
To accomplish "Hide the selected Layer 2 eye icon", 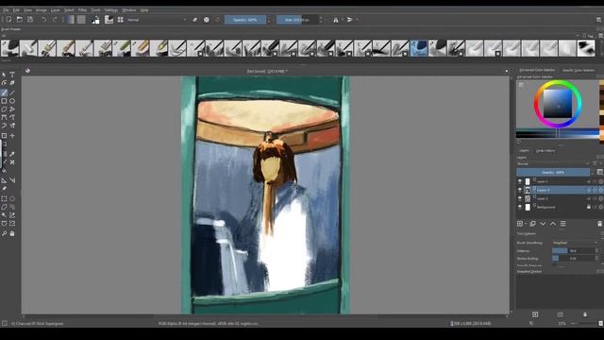I will [x=520, y=190].
